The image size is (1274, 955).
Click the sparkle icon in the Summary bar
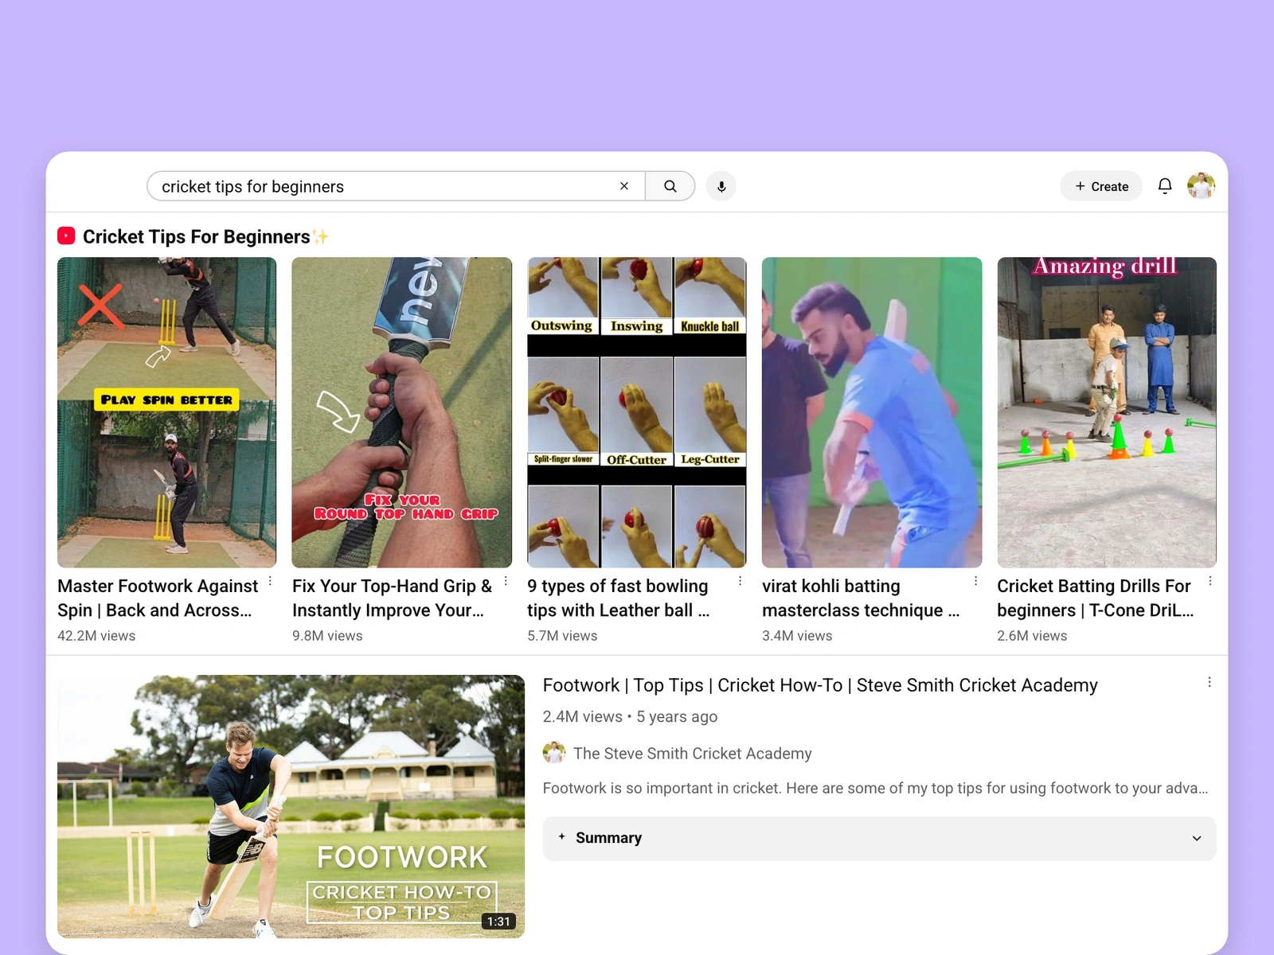[561, 836]
